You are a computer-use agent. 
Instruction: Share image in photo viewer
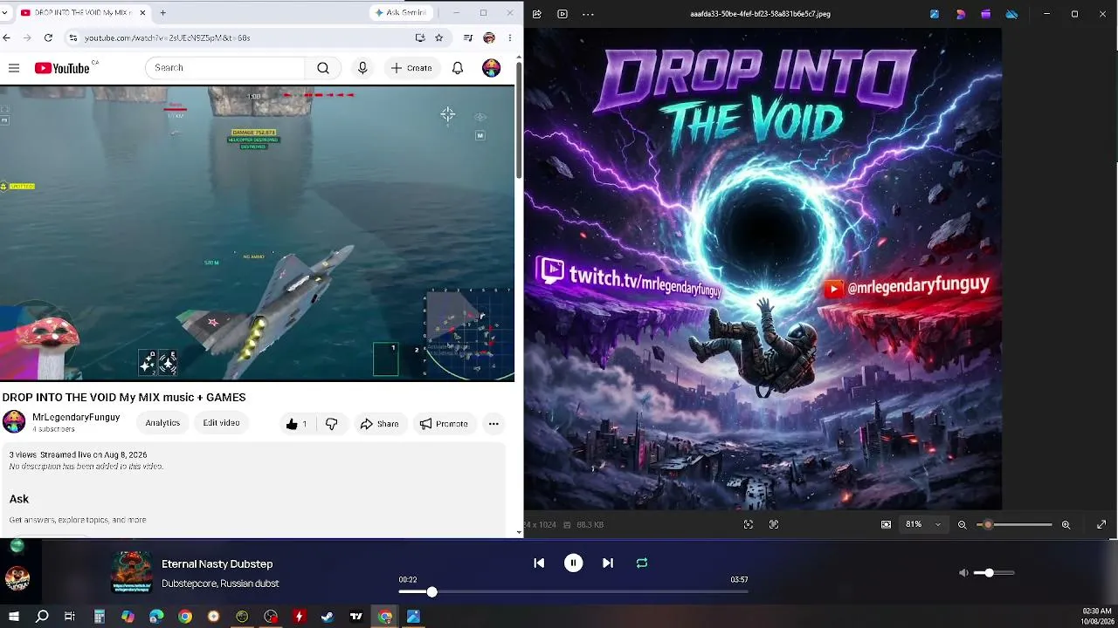tap(536, 14)
